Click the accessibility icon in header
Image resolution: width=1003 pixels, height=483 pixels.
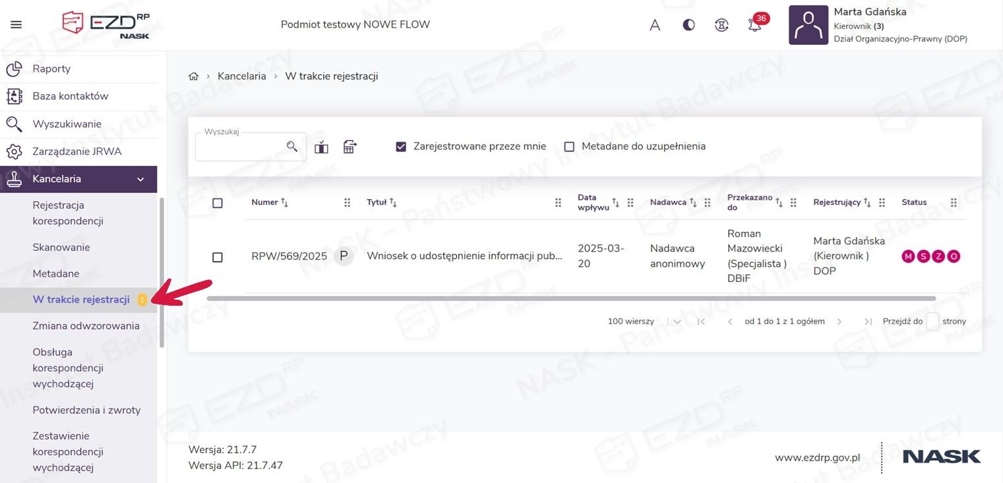pyautogui.click(x=721, y=25)
